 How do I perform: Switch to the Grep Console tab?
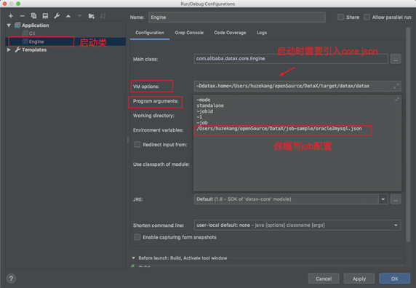189,33
